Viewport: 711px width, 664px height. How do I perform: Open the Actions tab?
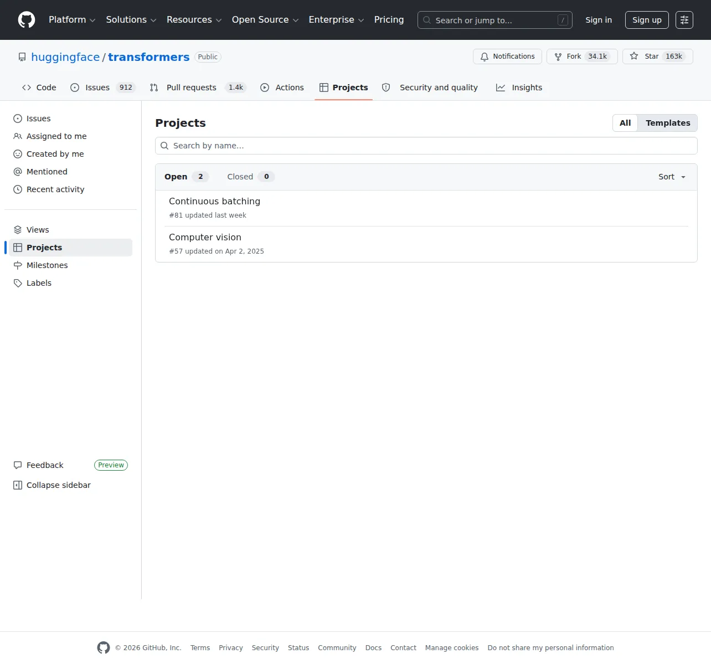point(282,87)
